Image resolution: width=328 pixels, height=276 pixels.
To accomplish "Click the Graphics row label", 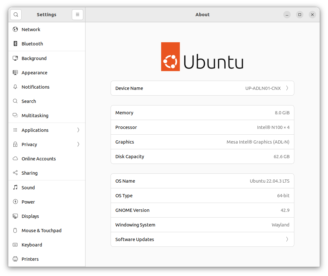I will [125, 142].
